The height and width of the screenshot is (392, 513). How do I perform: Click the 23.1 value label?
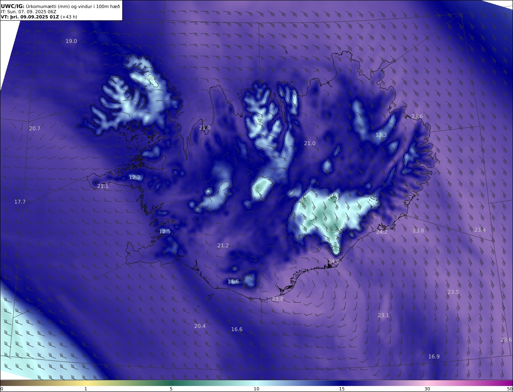384,315
